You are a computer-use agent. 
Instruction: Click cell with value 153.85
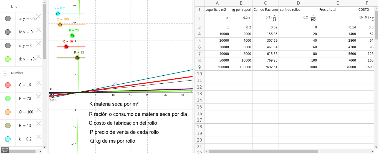[266, 34]
